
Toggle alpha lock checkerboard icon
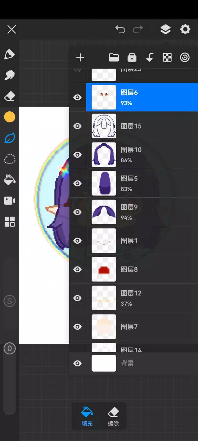coord(167,57)
